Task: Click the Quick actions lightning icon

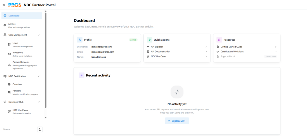Action: click(x=149, y=40)
